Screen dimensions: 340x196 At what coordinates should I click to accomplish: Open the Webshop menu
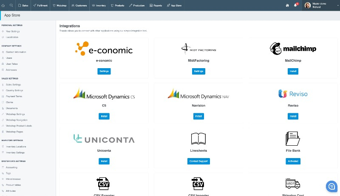[x=59, y=6]
